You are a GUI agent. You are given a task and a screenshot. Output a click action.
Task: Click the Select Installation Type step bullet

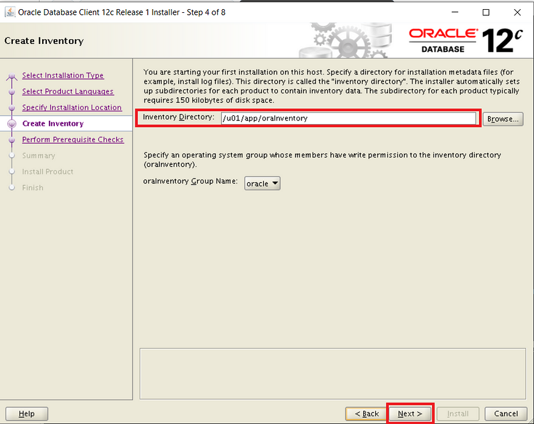(12, 76)
